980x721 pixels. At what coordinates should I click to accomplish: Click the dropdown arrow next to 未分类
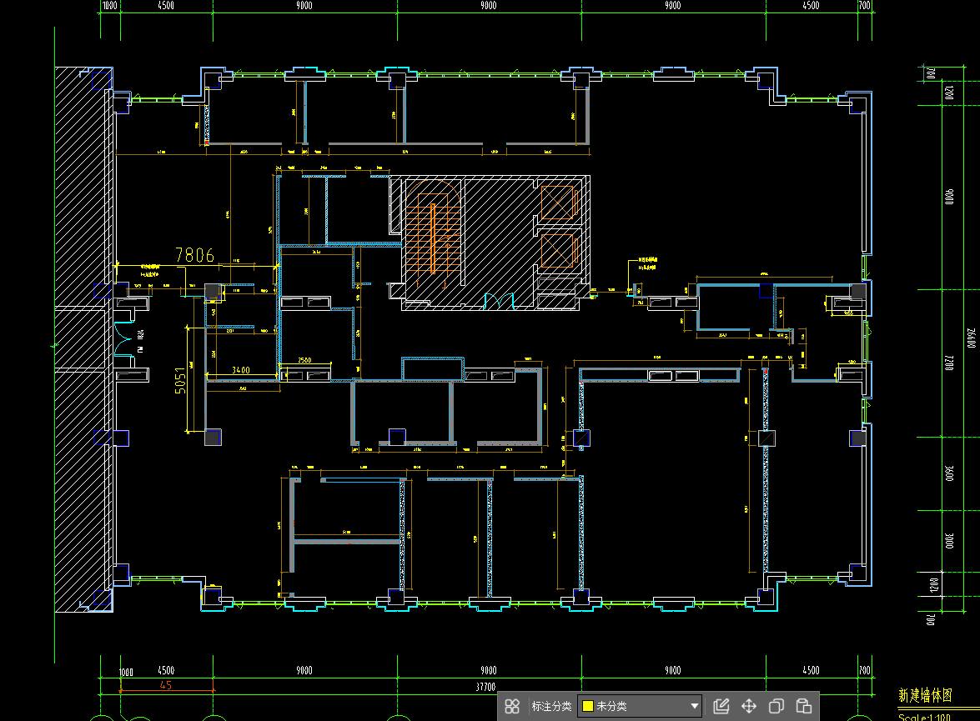point(694,706)
